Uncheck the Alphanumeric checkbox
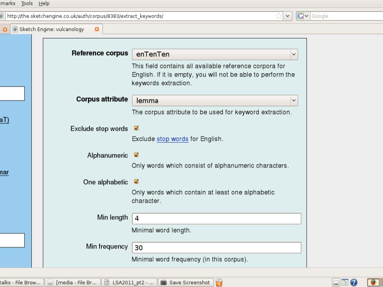Screen dimensions: 383x287 point(136,155)
